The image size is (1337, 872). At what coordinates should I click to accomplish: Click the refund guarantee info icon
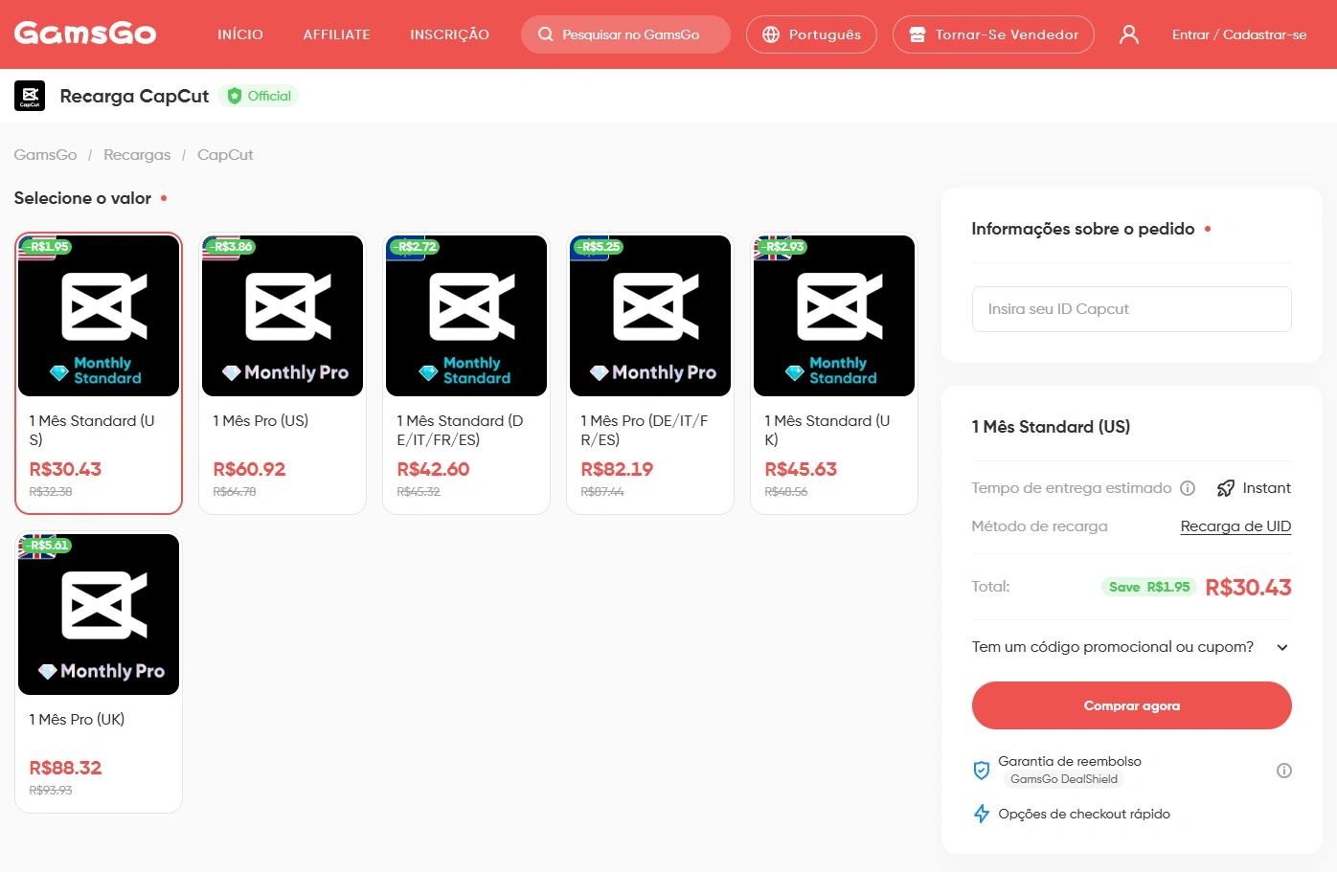[x=1284, y=771]
